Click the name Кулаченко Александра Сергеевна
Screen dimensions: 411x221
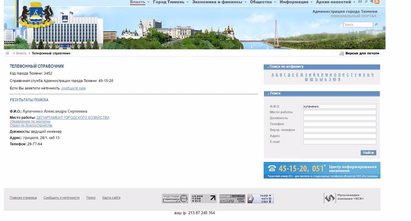[55, 111]
